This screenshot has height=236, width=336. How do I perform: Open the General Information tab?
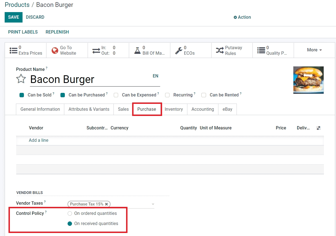[x=40, y=109]
